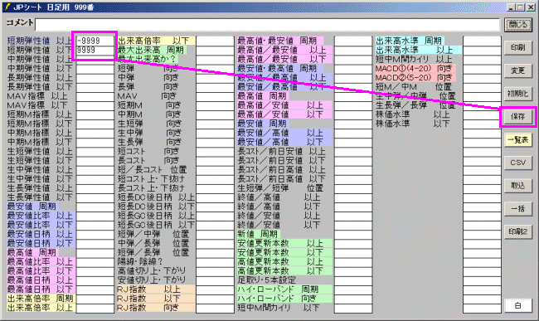Open the 一覧表 list button

pyautogui.click(x=517, y=140)
